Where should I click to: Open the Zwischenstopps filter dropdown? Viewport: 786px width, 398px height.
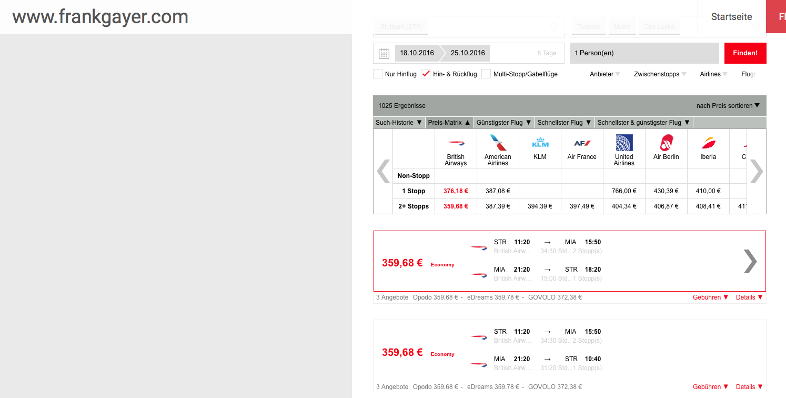pos(660,74)
